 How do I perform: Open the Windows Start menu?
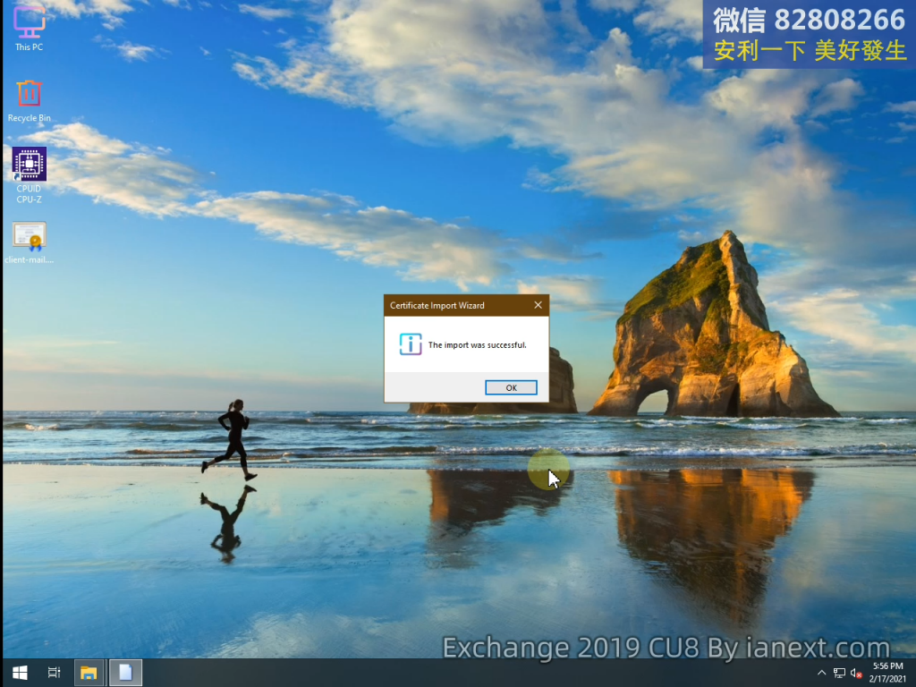19,673
